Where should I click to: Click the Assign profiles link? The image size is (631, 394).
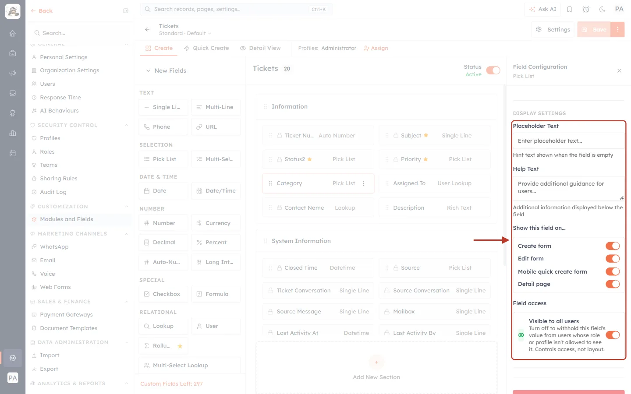pyautogui.click(x=376, y=48)
